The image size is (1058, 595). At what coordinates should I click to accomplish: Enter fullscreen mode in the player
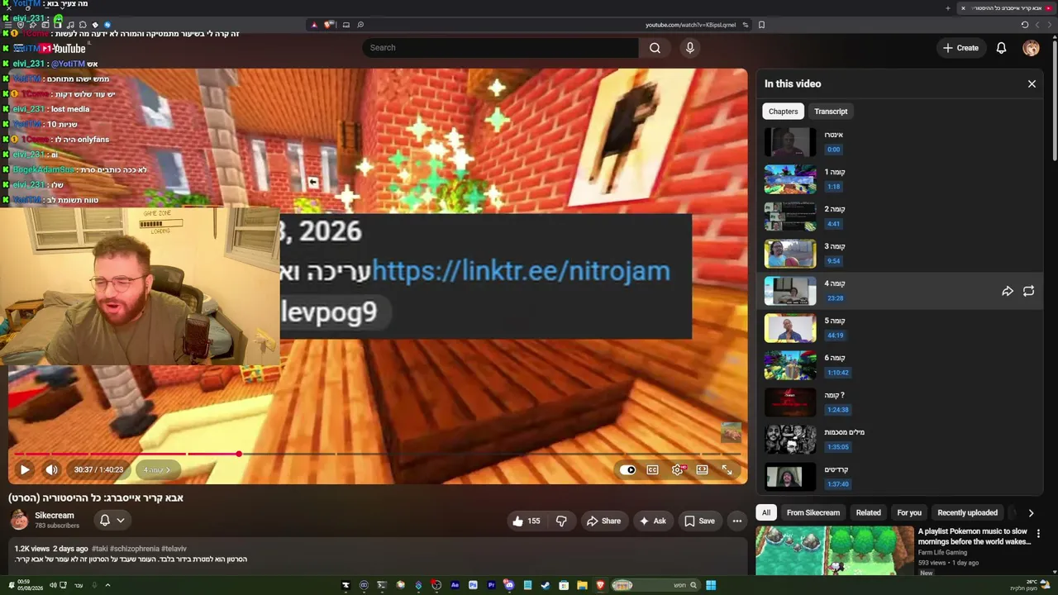(727, 470)
